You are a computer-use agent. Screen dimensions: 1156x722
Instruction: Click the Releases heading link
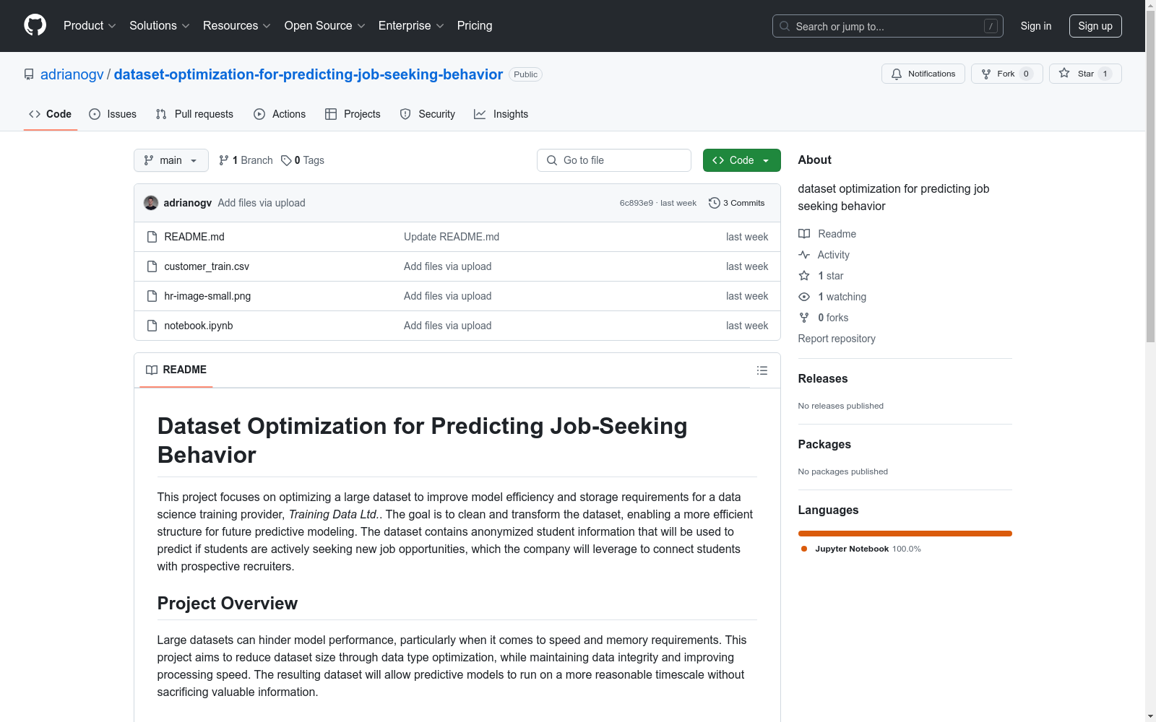(823, 378)
